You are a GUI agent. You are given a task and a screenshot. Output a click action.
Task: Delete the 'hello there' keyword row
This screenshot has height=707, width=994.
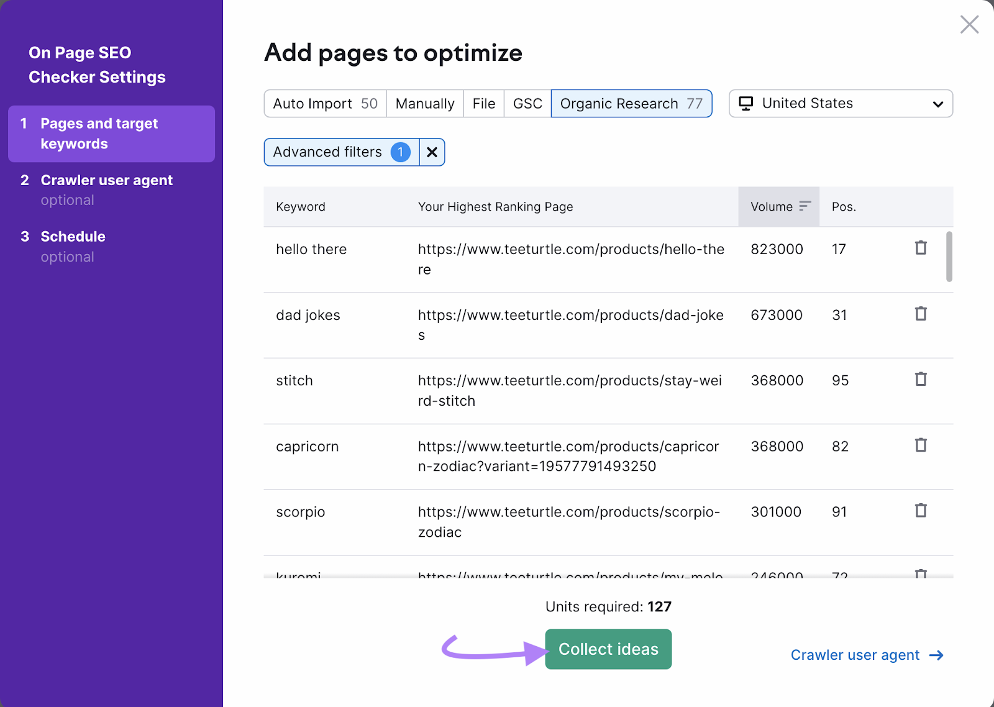[x=921, y=248]
